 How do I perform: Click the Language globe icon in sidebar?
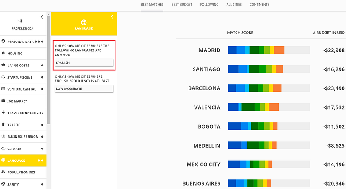[3, 160]
